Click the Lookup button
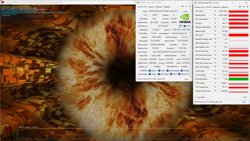The height and width of the screenshot is (141, 250). 185,11
